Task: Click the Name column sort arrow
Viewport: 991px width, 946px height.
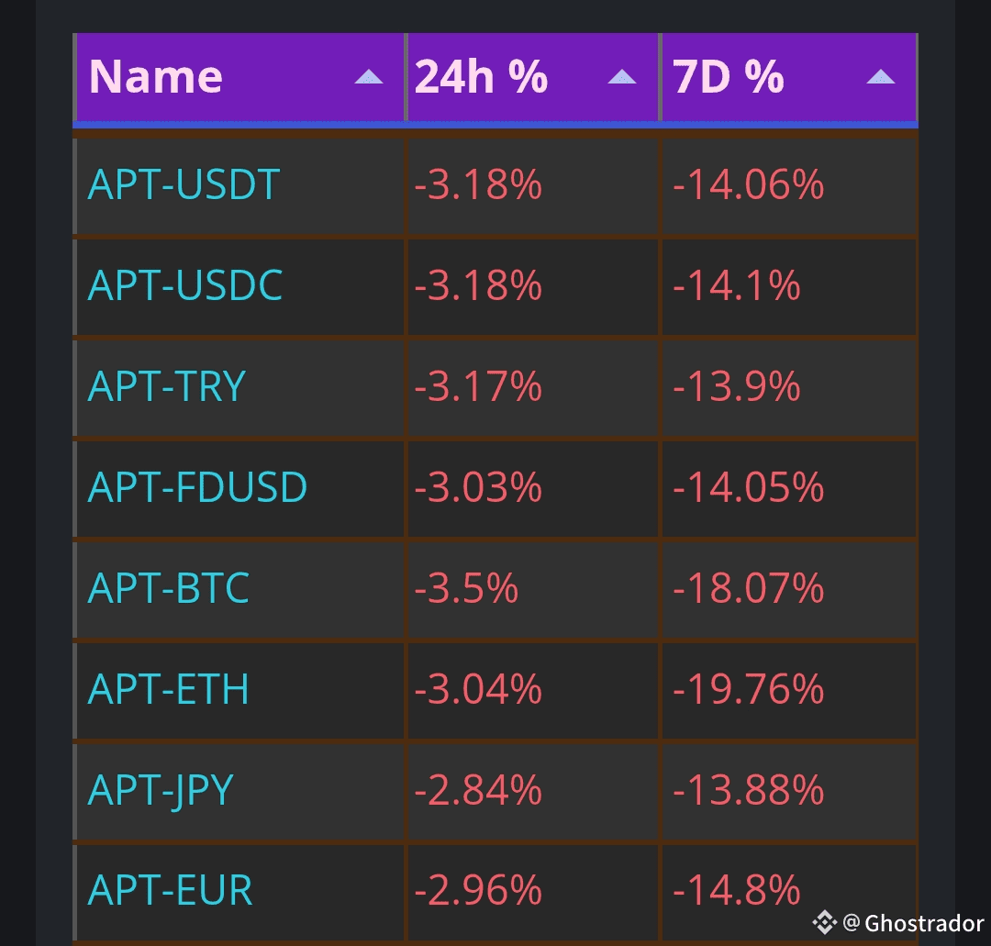Action: pyautogui.click(x=369, y=77)
